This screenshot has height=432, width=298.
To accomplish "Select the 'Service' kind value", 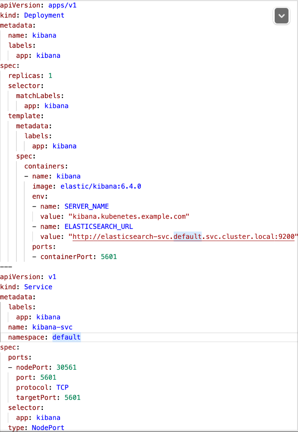I will point(38,287).
